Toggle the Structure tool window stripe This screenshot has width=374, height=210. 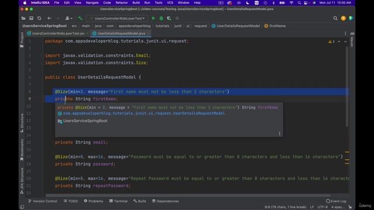(x=22, y=123)
